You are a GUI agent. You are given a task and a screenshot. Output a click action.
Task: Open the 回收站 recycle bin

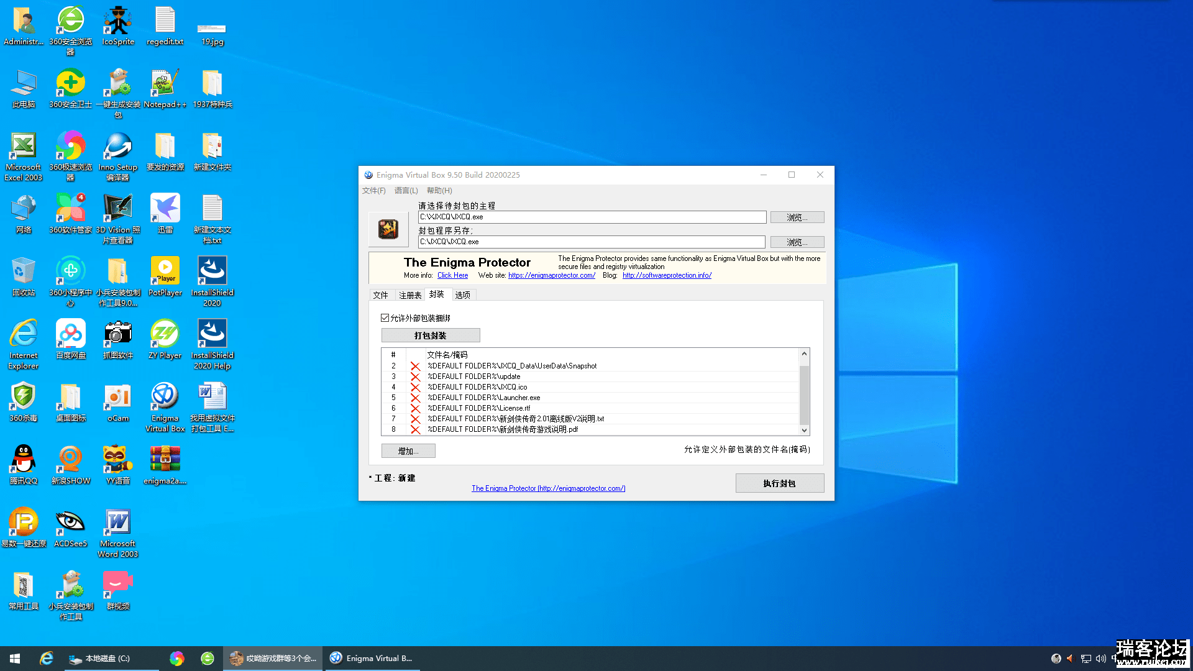click(x=24, y=277)
